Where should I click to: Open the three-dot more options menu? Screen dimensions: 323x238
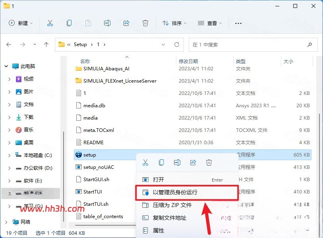click(238, 23)
